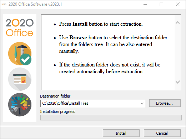Click the Destination folder label

click(55, 96)
